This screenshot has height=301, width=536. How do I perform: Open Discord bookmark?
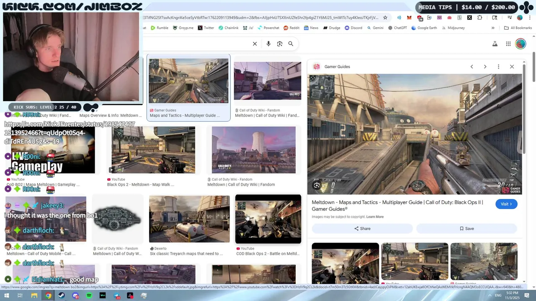tap(353, 28)
